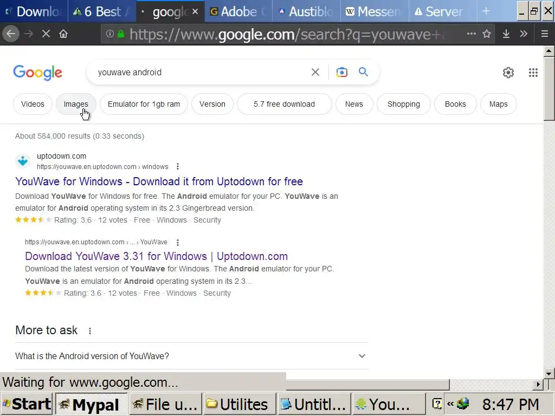Open Utilites folder from taskbar
Screen dimensions: 555x416
[x=240, y=404]
